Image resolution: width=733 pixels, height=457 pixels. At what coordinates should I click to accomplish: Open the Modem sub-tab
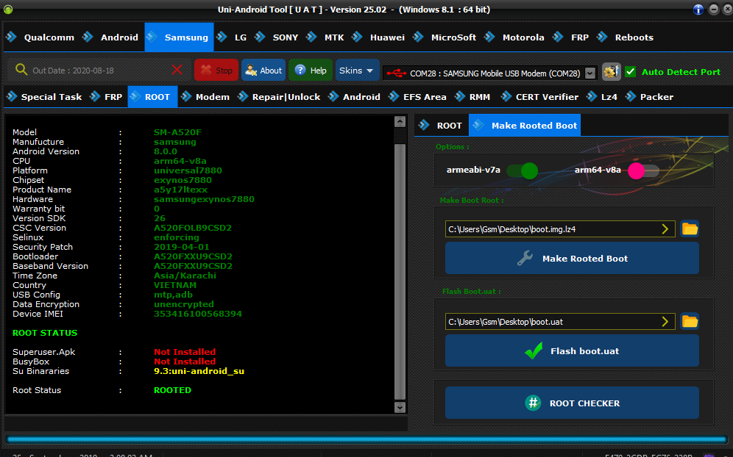point(205,97)
